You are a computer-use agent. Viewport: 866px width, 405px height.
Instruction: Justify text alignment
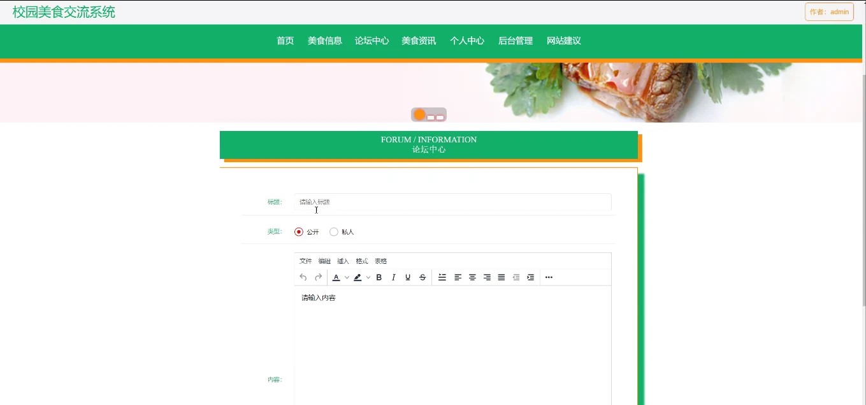pyautogui.click(x=502, y=277)
